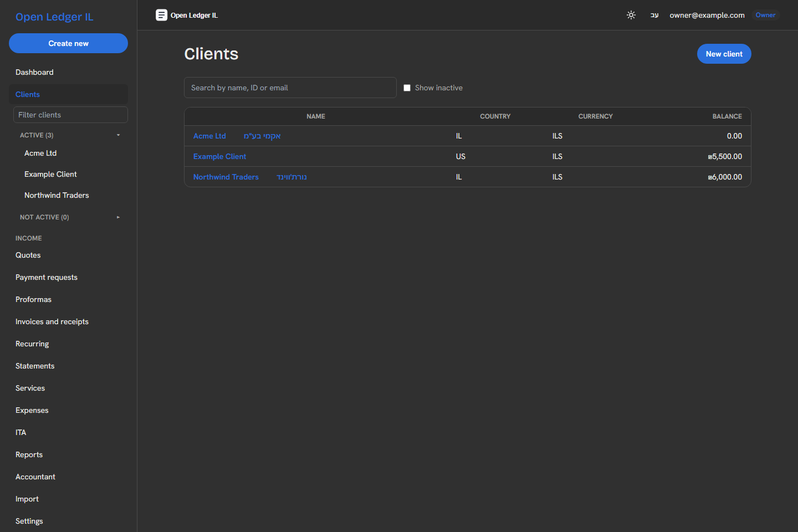Open Northwind Traders link in table
Image resolution: width=798 pixels, height=532 pixels.
226,177
